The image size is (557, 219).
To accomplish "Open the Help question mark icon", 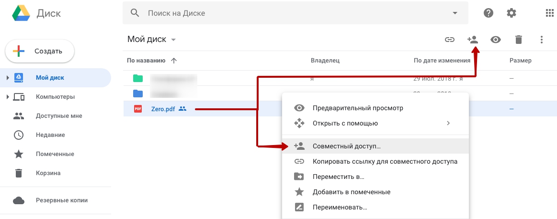I will [x=489, y=13].
